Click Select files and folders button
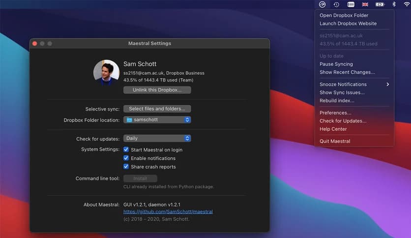411x238 pixels. click(157, 109)
